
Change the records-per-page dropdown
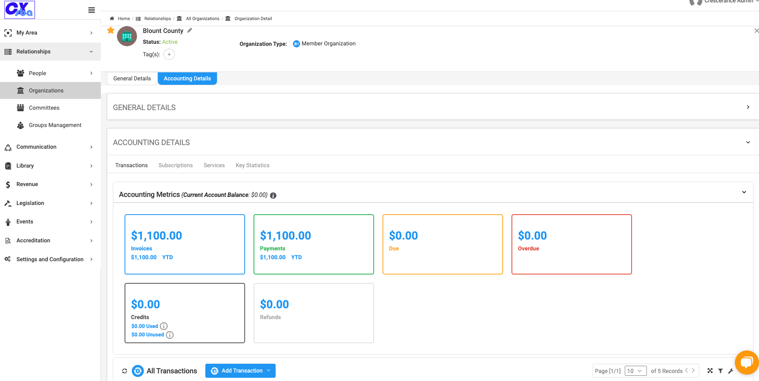click(x=636, y=371)
